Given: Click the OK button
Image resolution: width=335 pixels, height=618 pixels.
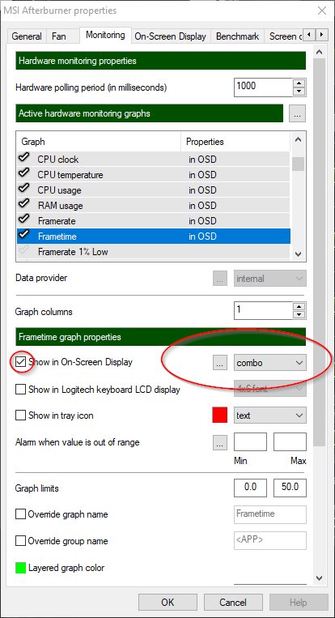Looking at the screenshot, I should (167, 603).
